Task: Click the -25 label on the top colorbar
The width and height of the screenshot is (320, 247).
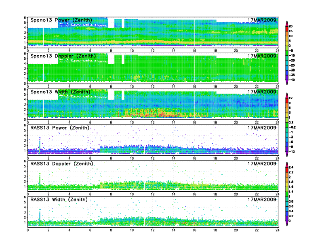Action: tap(292, 65)
